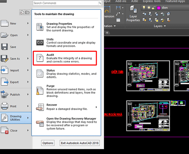189x154 pixels.
Task: Open the Drawing Properties tool
Action: 66,27
